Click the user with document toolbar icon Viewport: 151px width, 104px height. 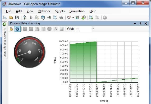coord(83,17)
